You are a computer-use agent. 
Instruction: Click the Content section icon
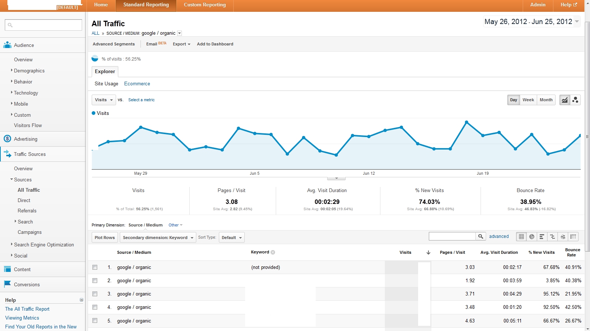[x=7, y=269]
